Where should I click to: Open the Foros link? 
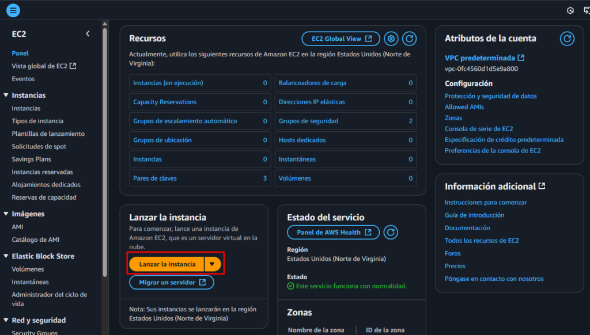click(x=453, y=253)
